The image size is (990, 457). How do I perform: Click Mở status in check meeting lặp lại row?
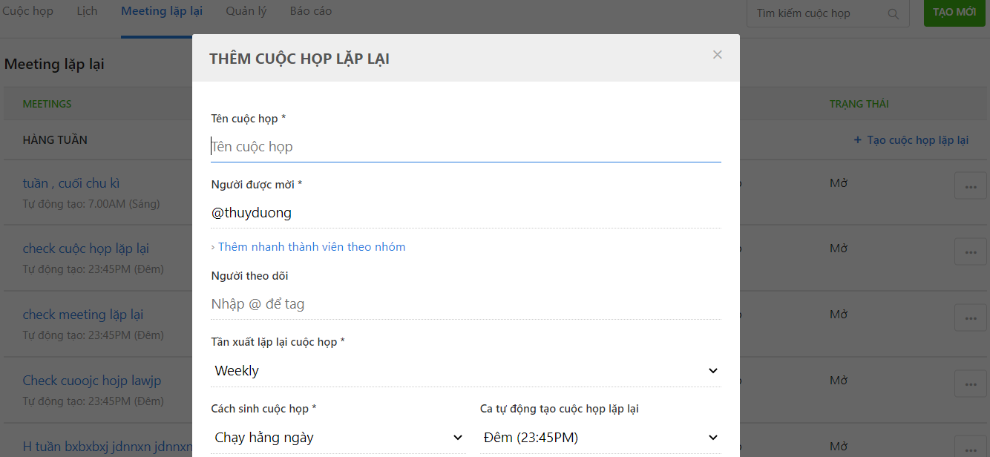pos(839,315)
